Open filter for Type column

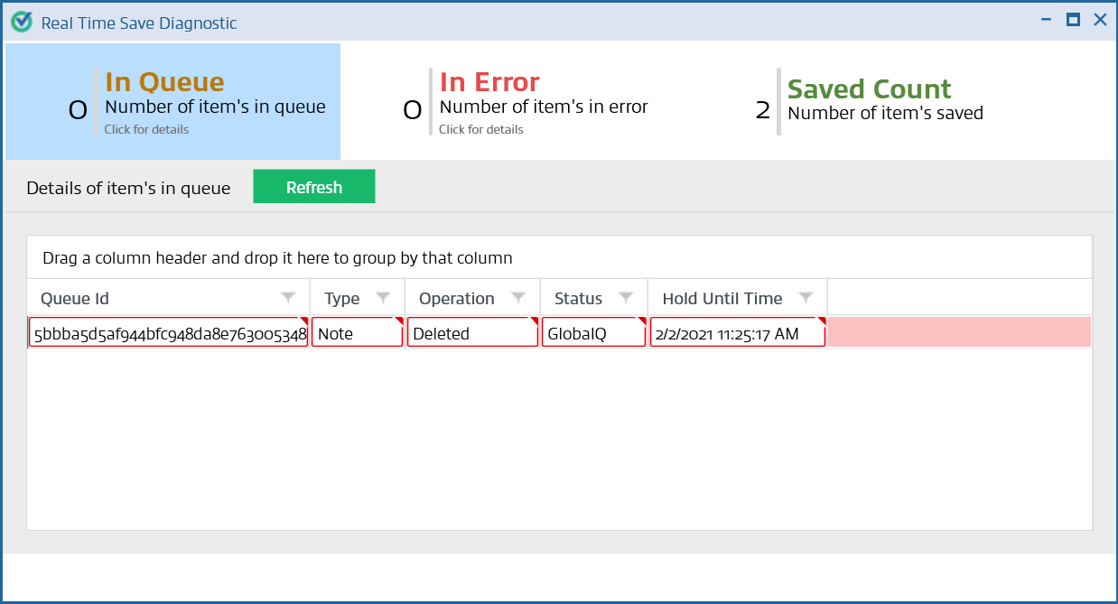pos(383,298)
